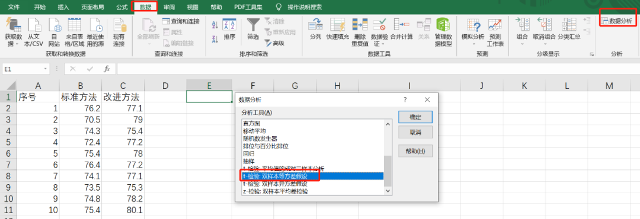The image size is (640, 219).
Task: Click scroll down arrow in tools list
Action: [388, 191]
